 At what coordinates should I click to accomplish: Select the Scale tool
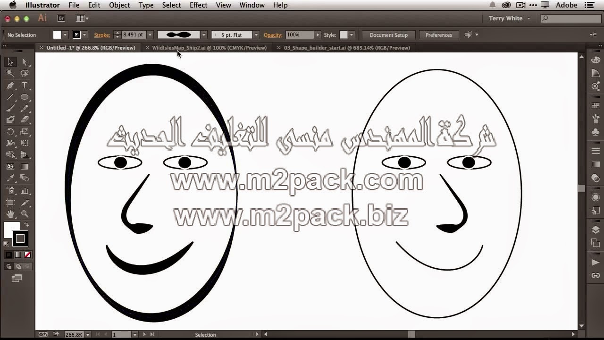(25, 132)
